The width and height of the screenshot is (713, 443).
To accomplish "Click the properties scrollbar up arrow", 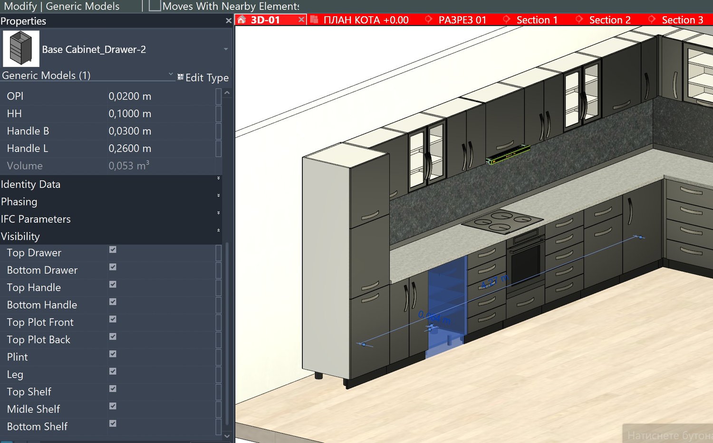I will 227,93.
